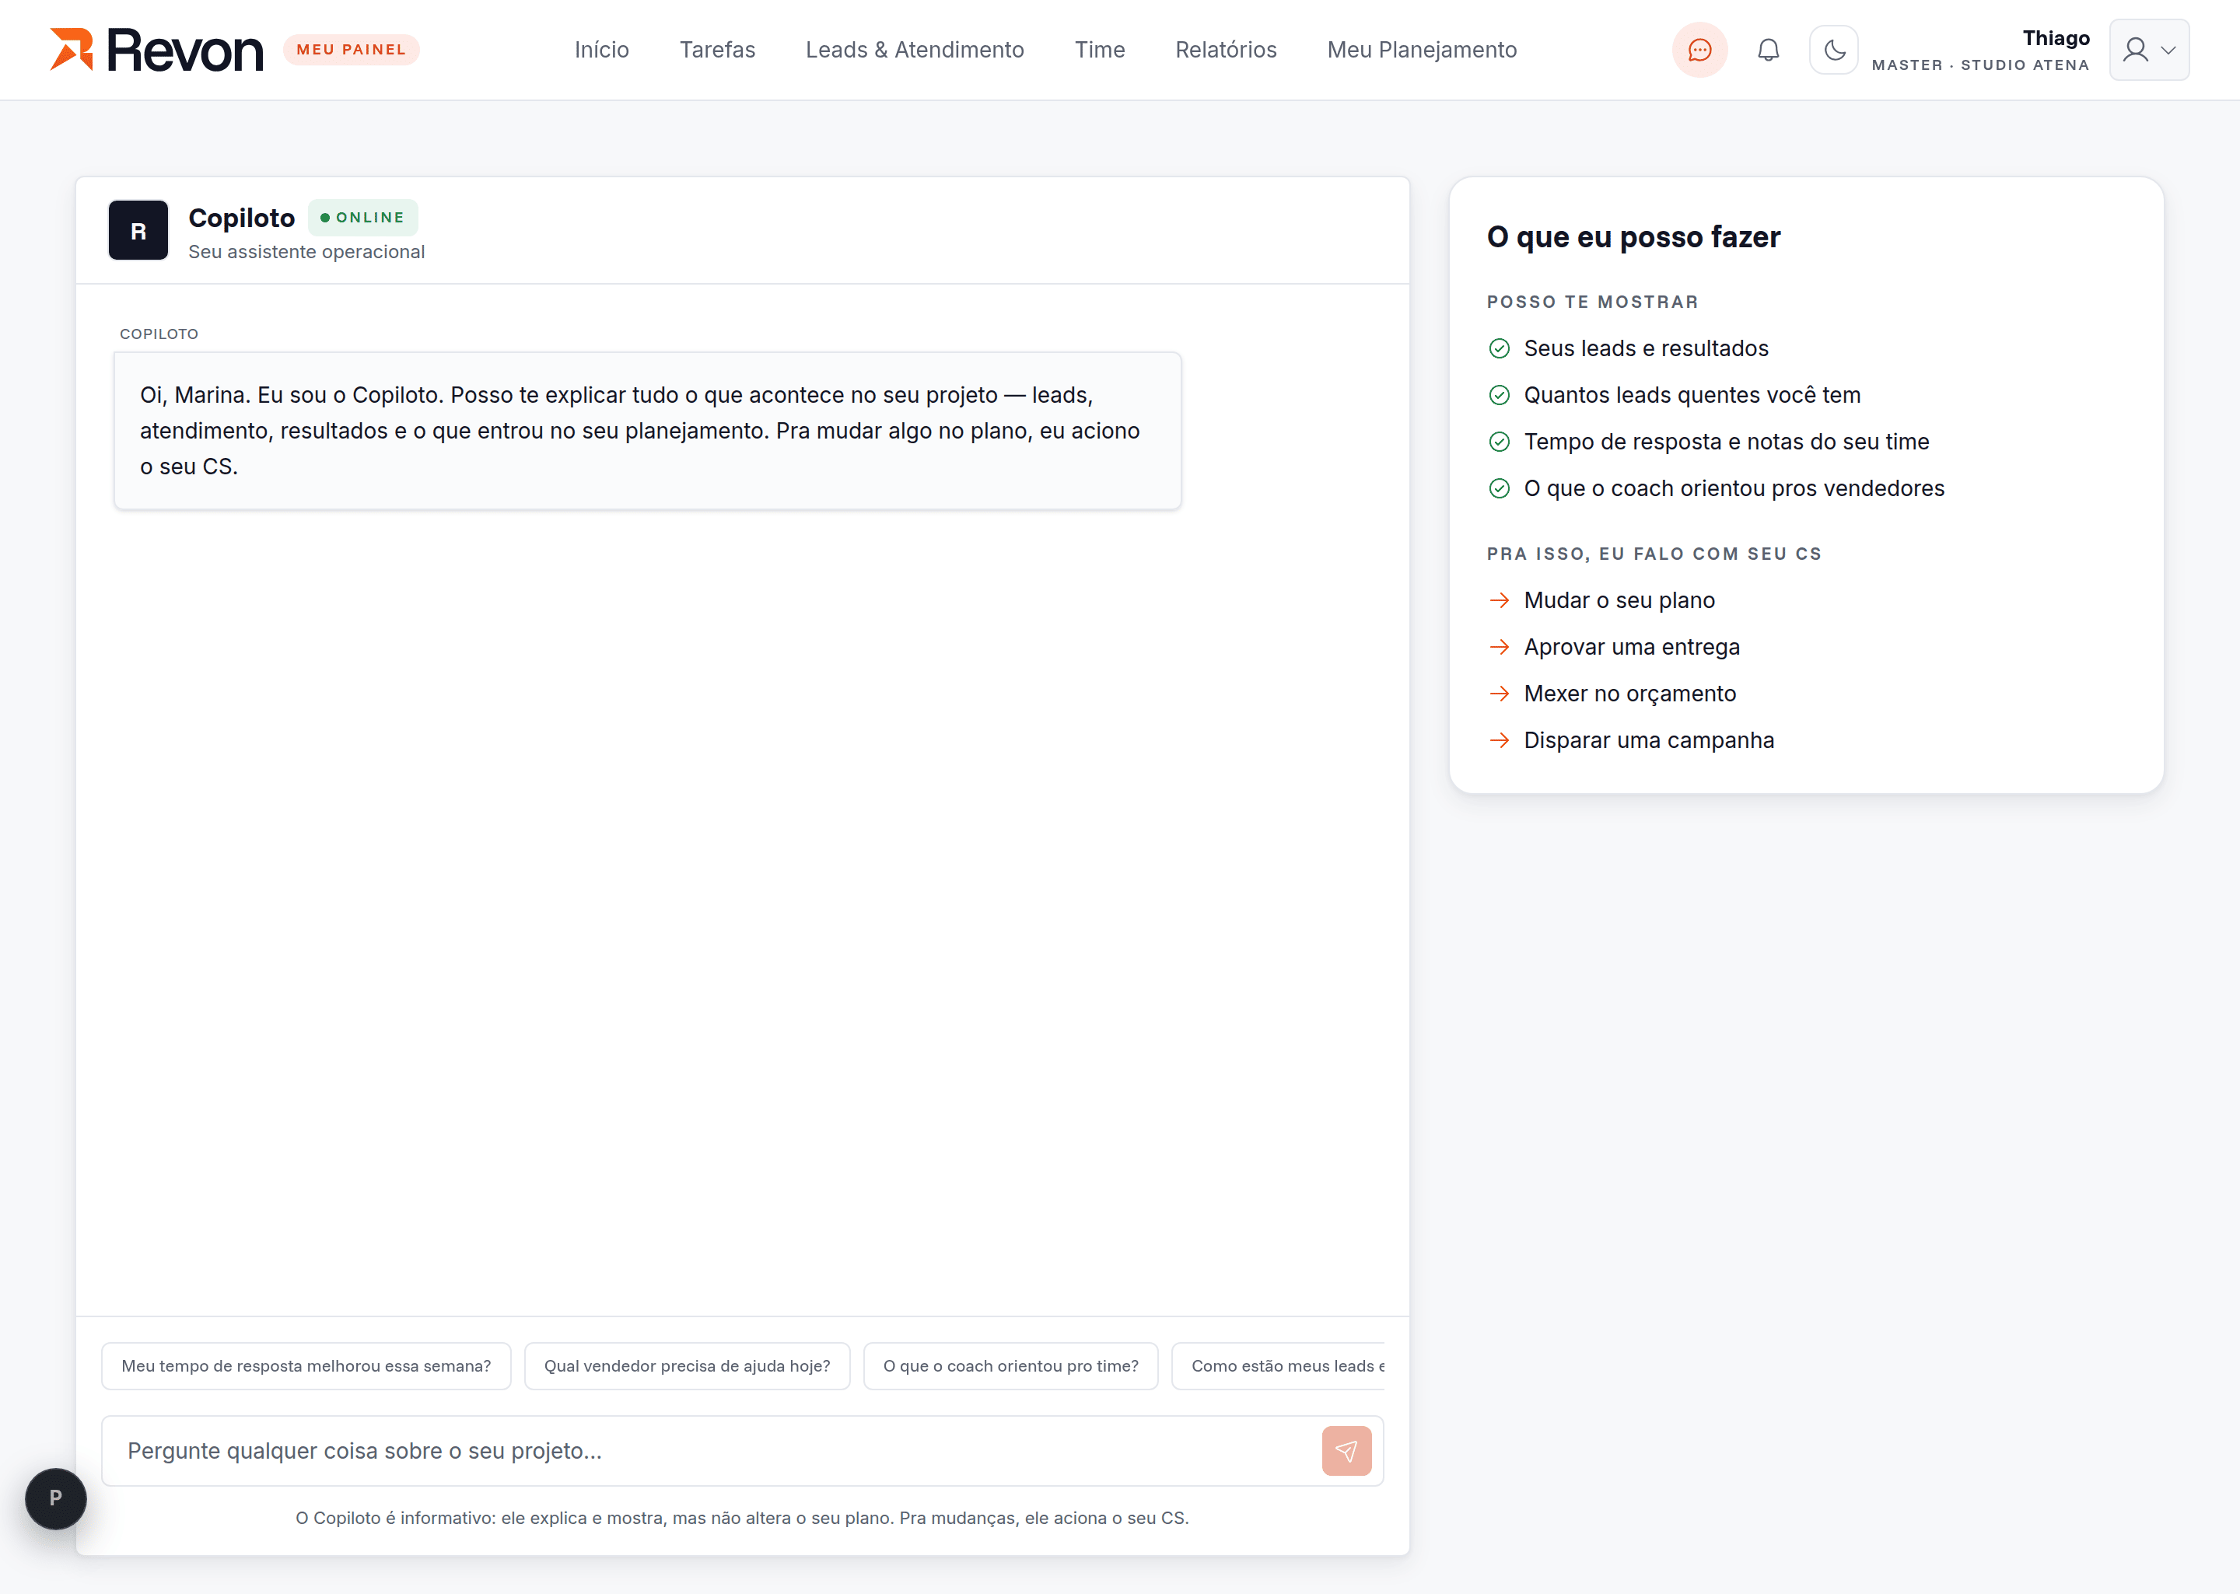Go to Início
2240x1594 pixels.
pyautogui.click(x=602, y=49)
